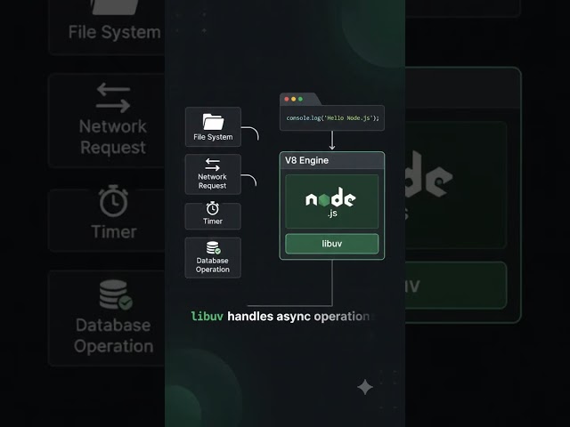570x427 pixels.
Task: Select the V8 Engine header label
Action: (306, 160)
